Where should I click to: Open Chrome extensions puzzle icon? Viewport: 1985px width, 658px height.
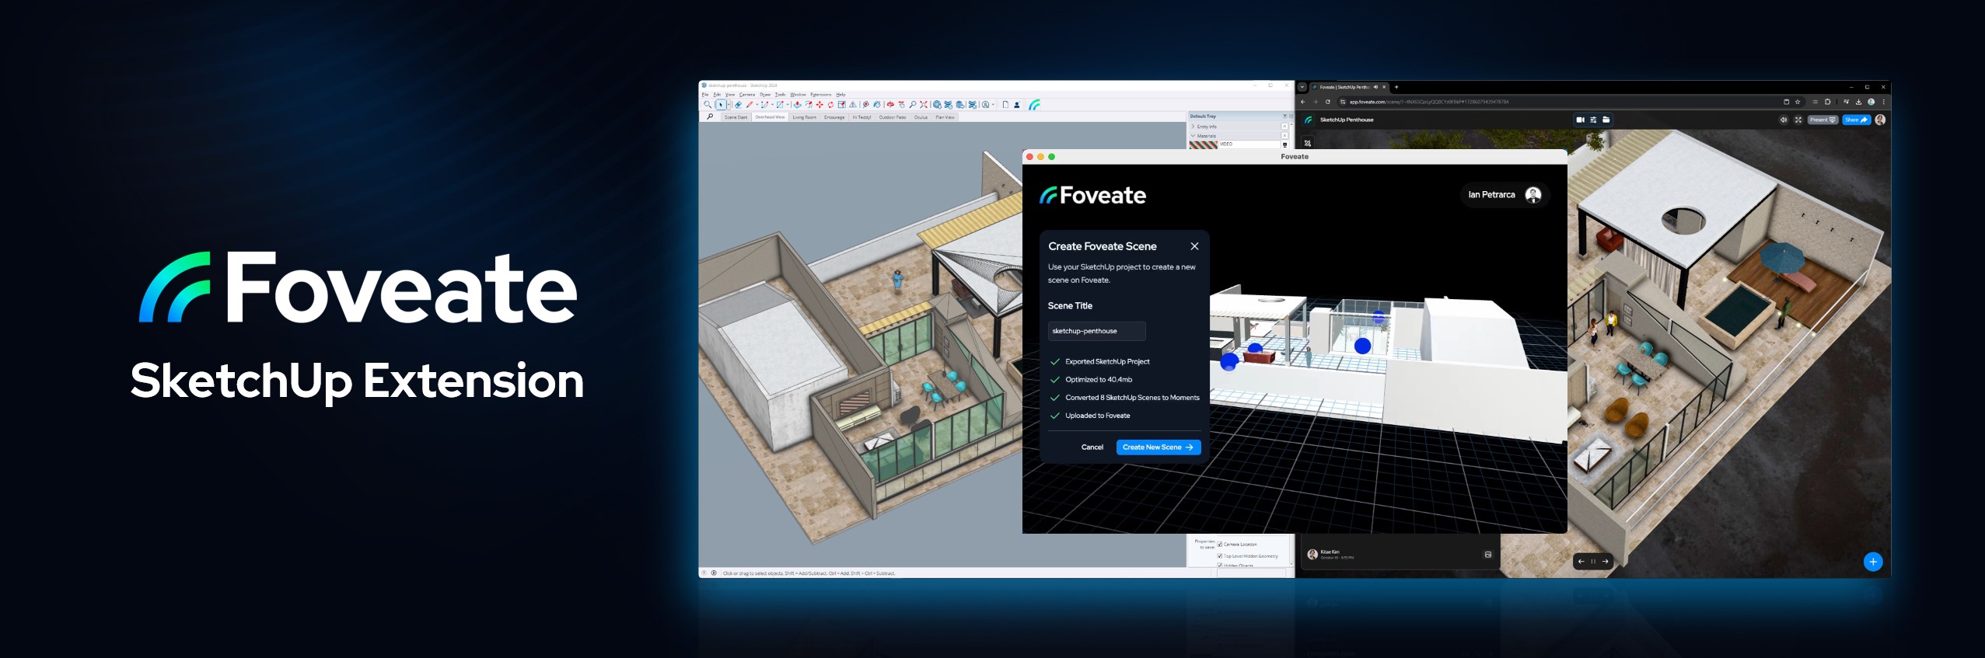click(x=1827, y=102)
